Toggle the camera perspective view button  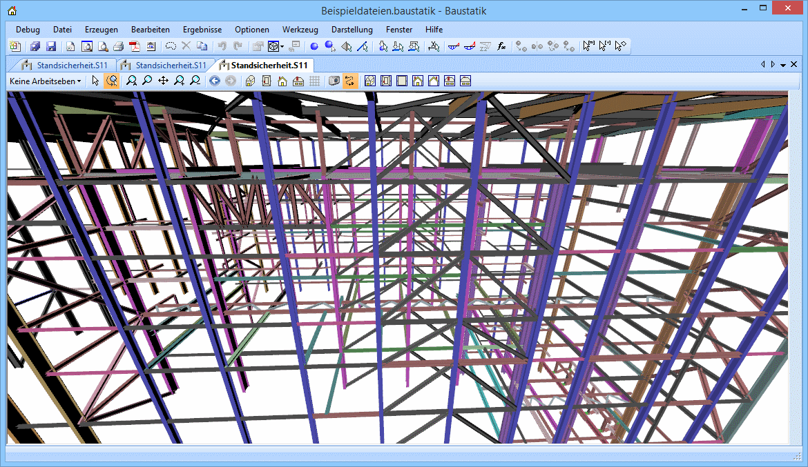(x=334, y=81)
